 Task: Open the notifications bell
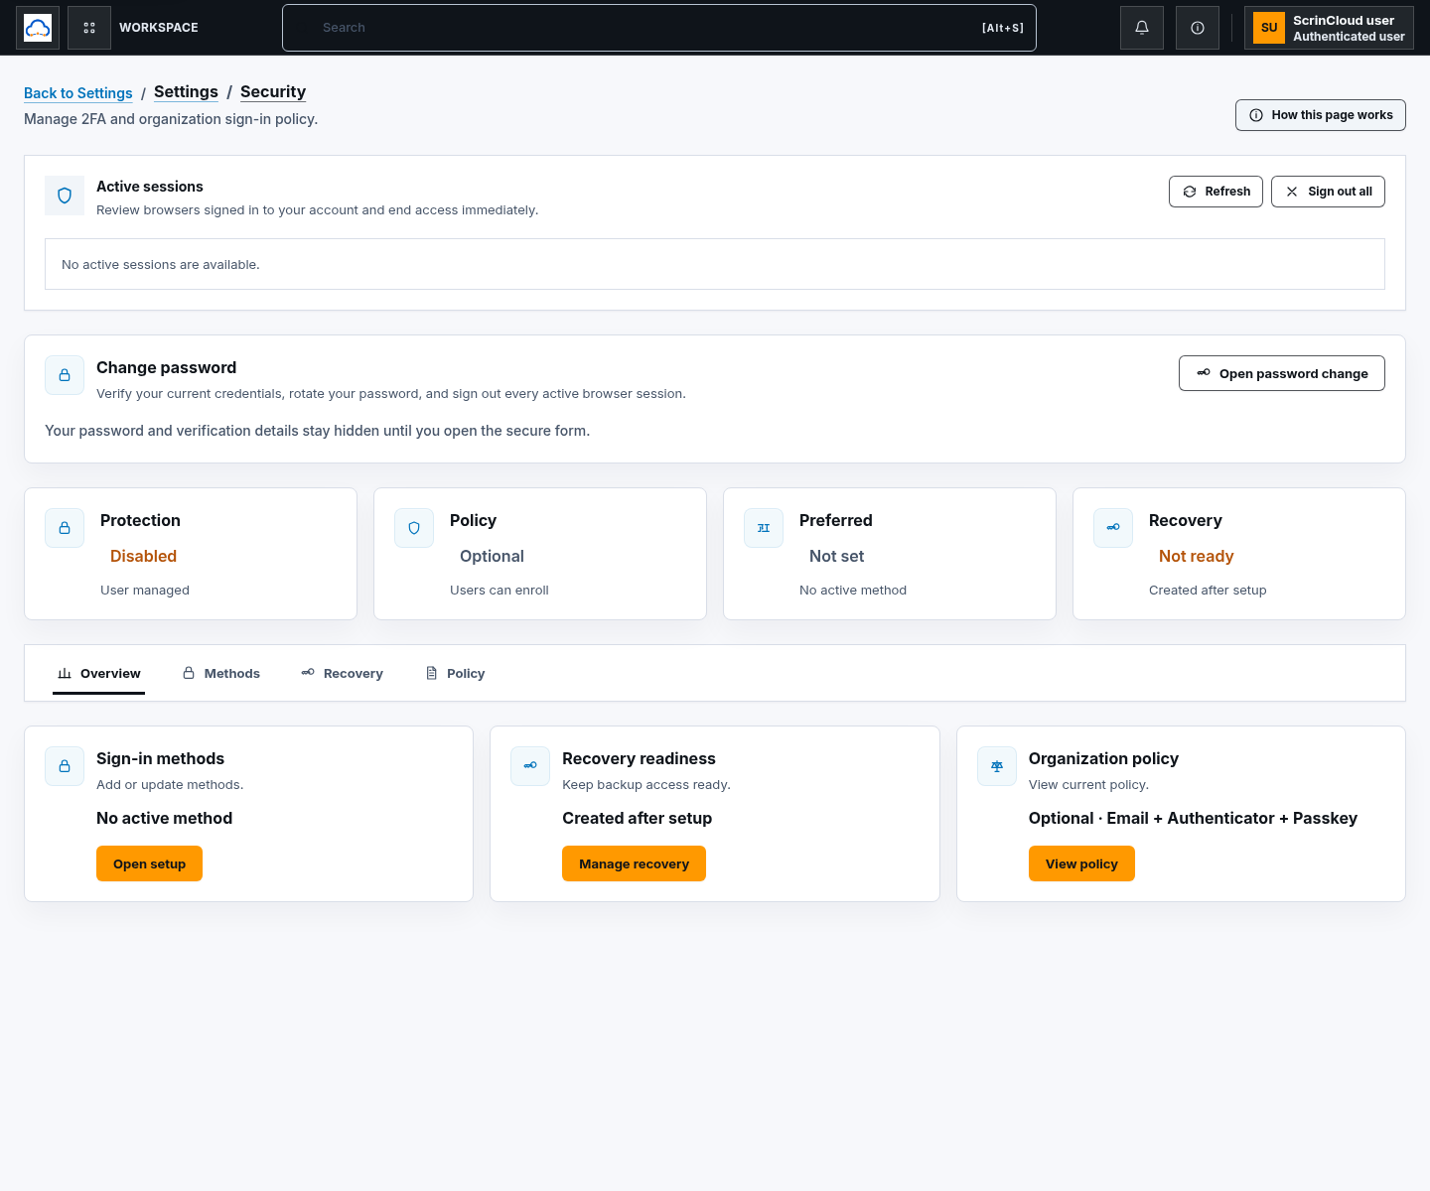(x=1142, y=28)
